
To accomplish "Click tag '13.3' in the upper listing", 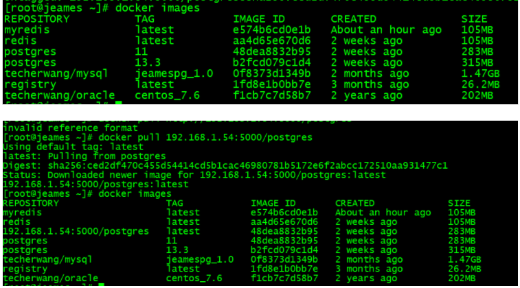I will tap(148, 63).
